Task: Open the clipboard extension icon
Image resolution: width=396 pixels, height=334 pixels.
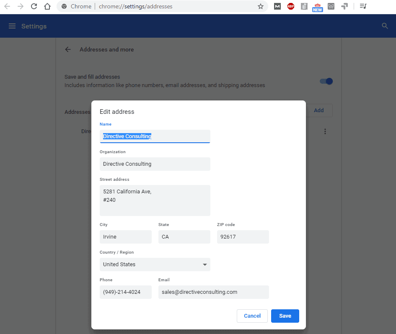Action: tap(304, 6)
